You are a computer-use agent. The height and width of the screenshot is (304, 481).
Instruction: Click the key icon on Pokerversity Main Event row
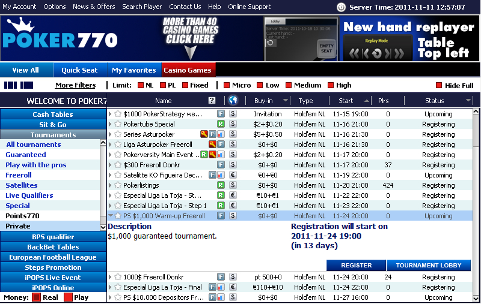[212, 155]
